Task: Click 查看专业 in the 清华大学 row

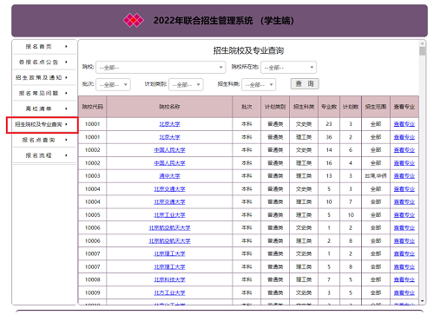Action: [404, 176]
